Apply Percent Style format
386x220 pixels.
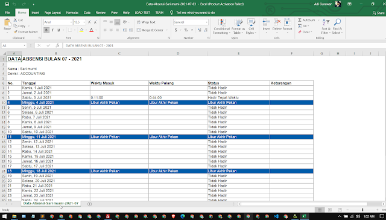(x=186, y=30)
